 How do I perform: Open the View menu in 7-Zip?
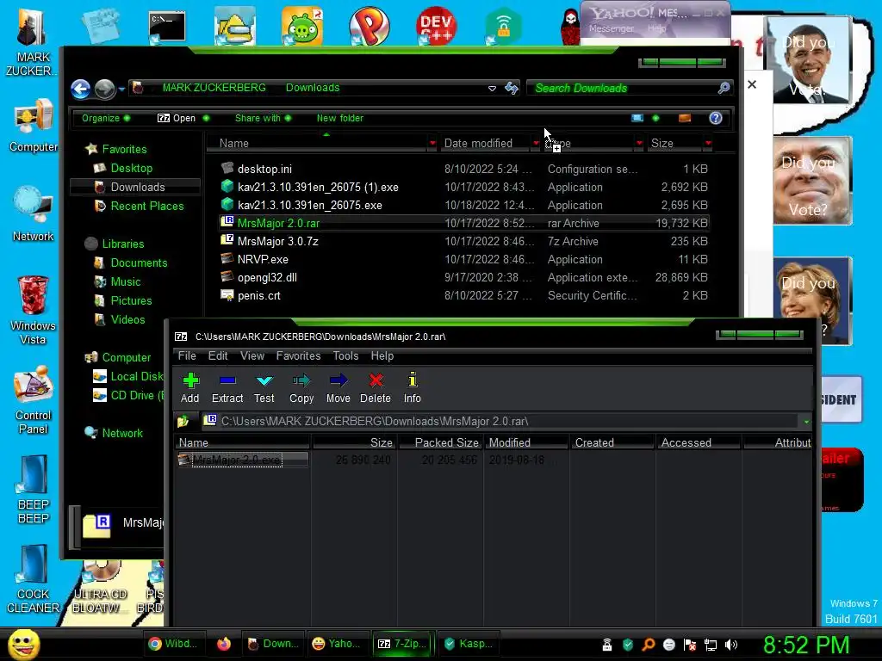(252, 355)
